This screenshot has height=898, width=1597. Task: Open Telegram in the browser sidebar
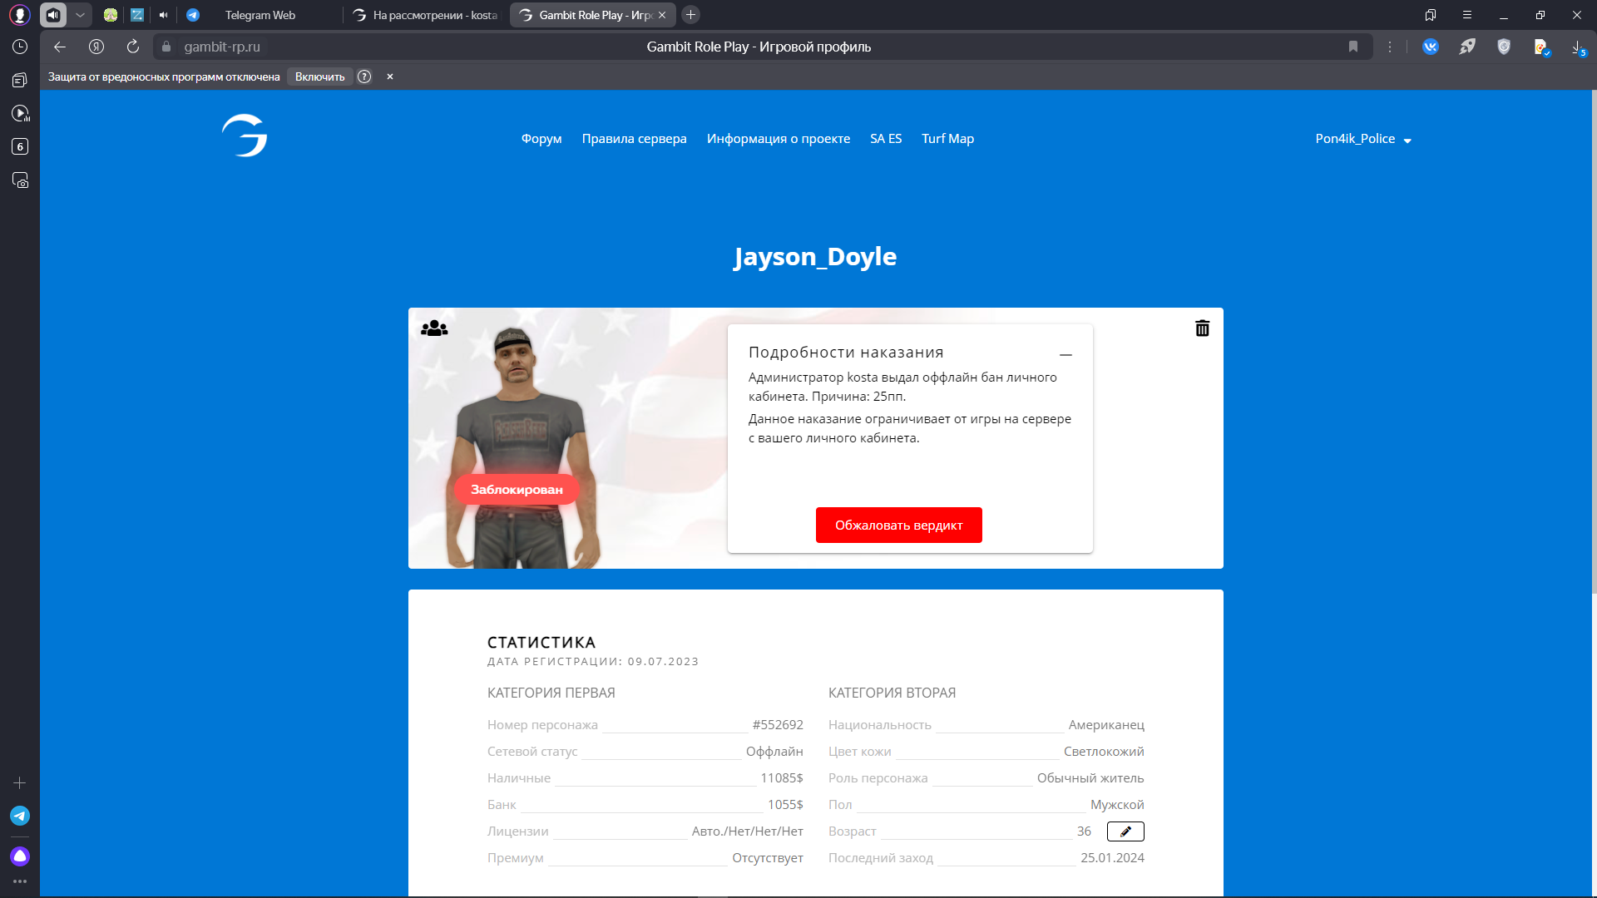20,816
